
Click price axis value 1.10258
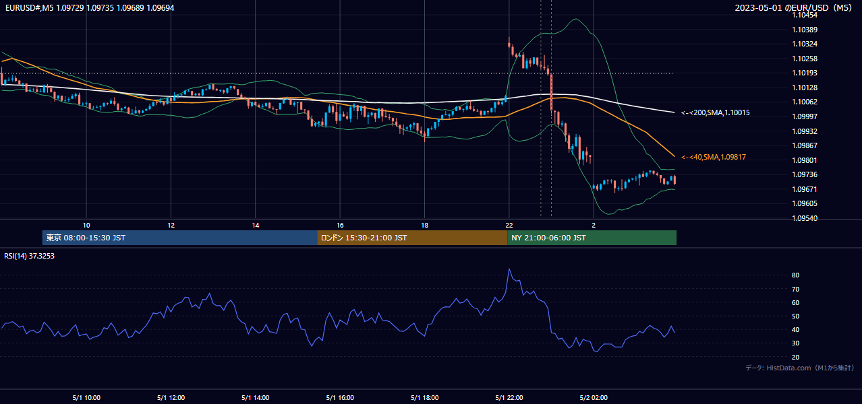[x=805, y=59]
